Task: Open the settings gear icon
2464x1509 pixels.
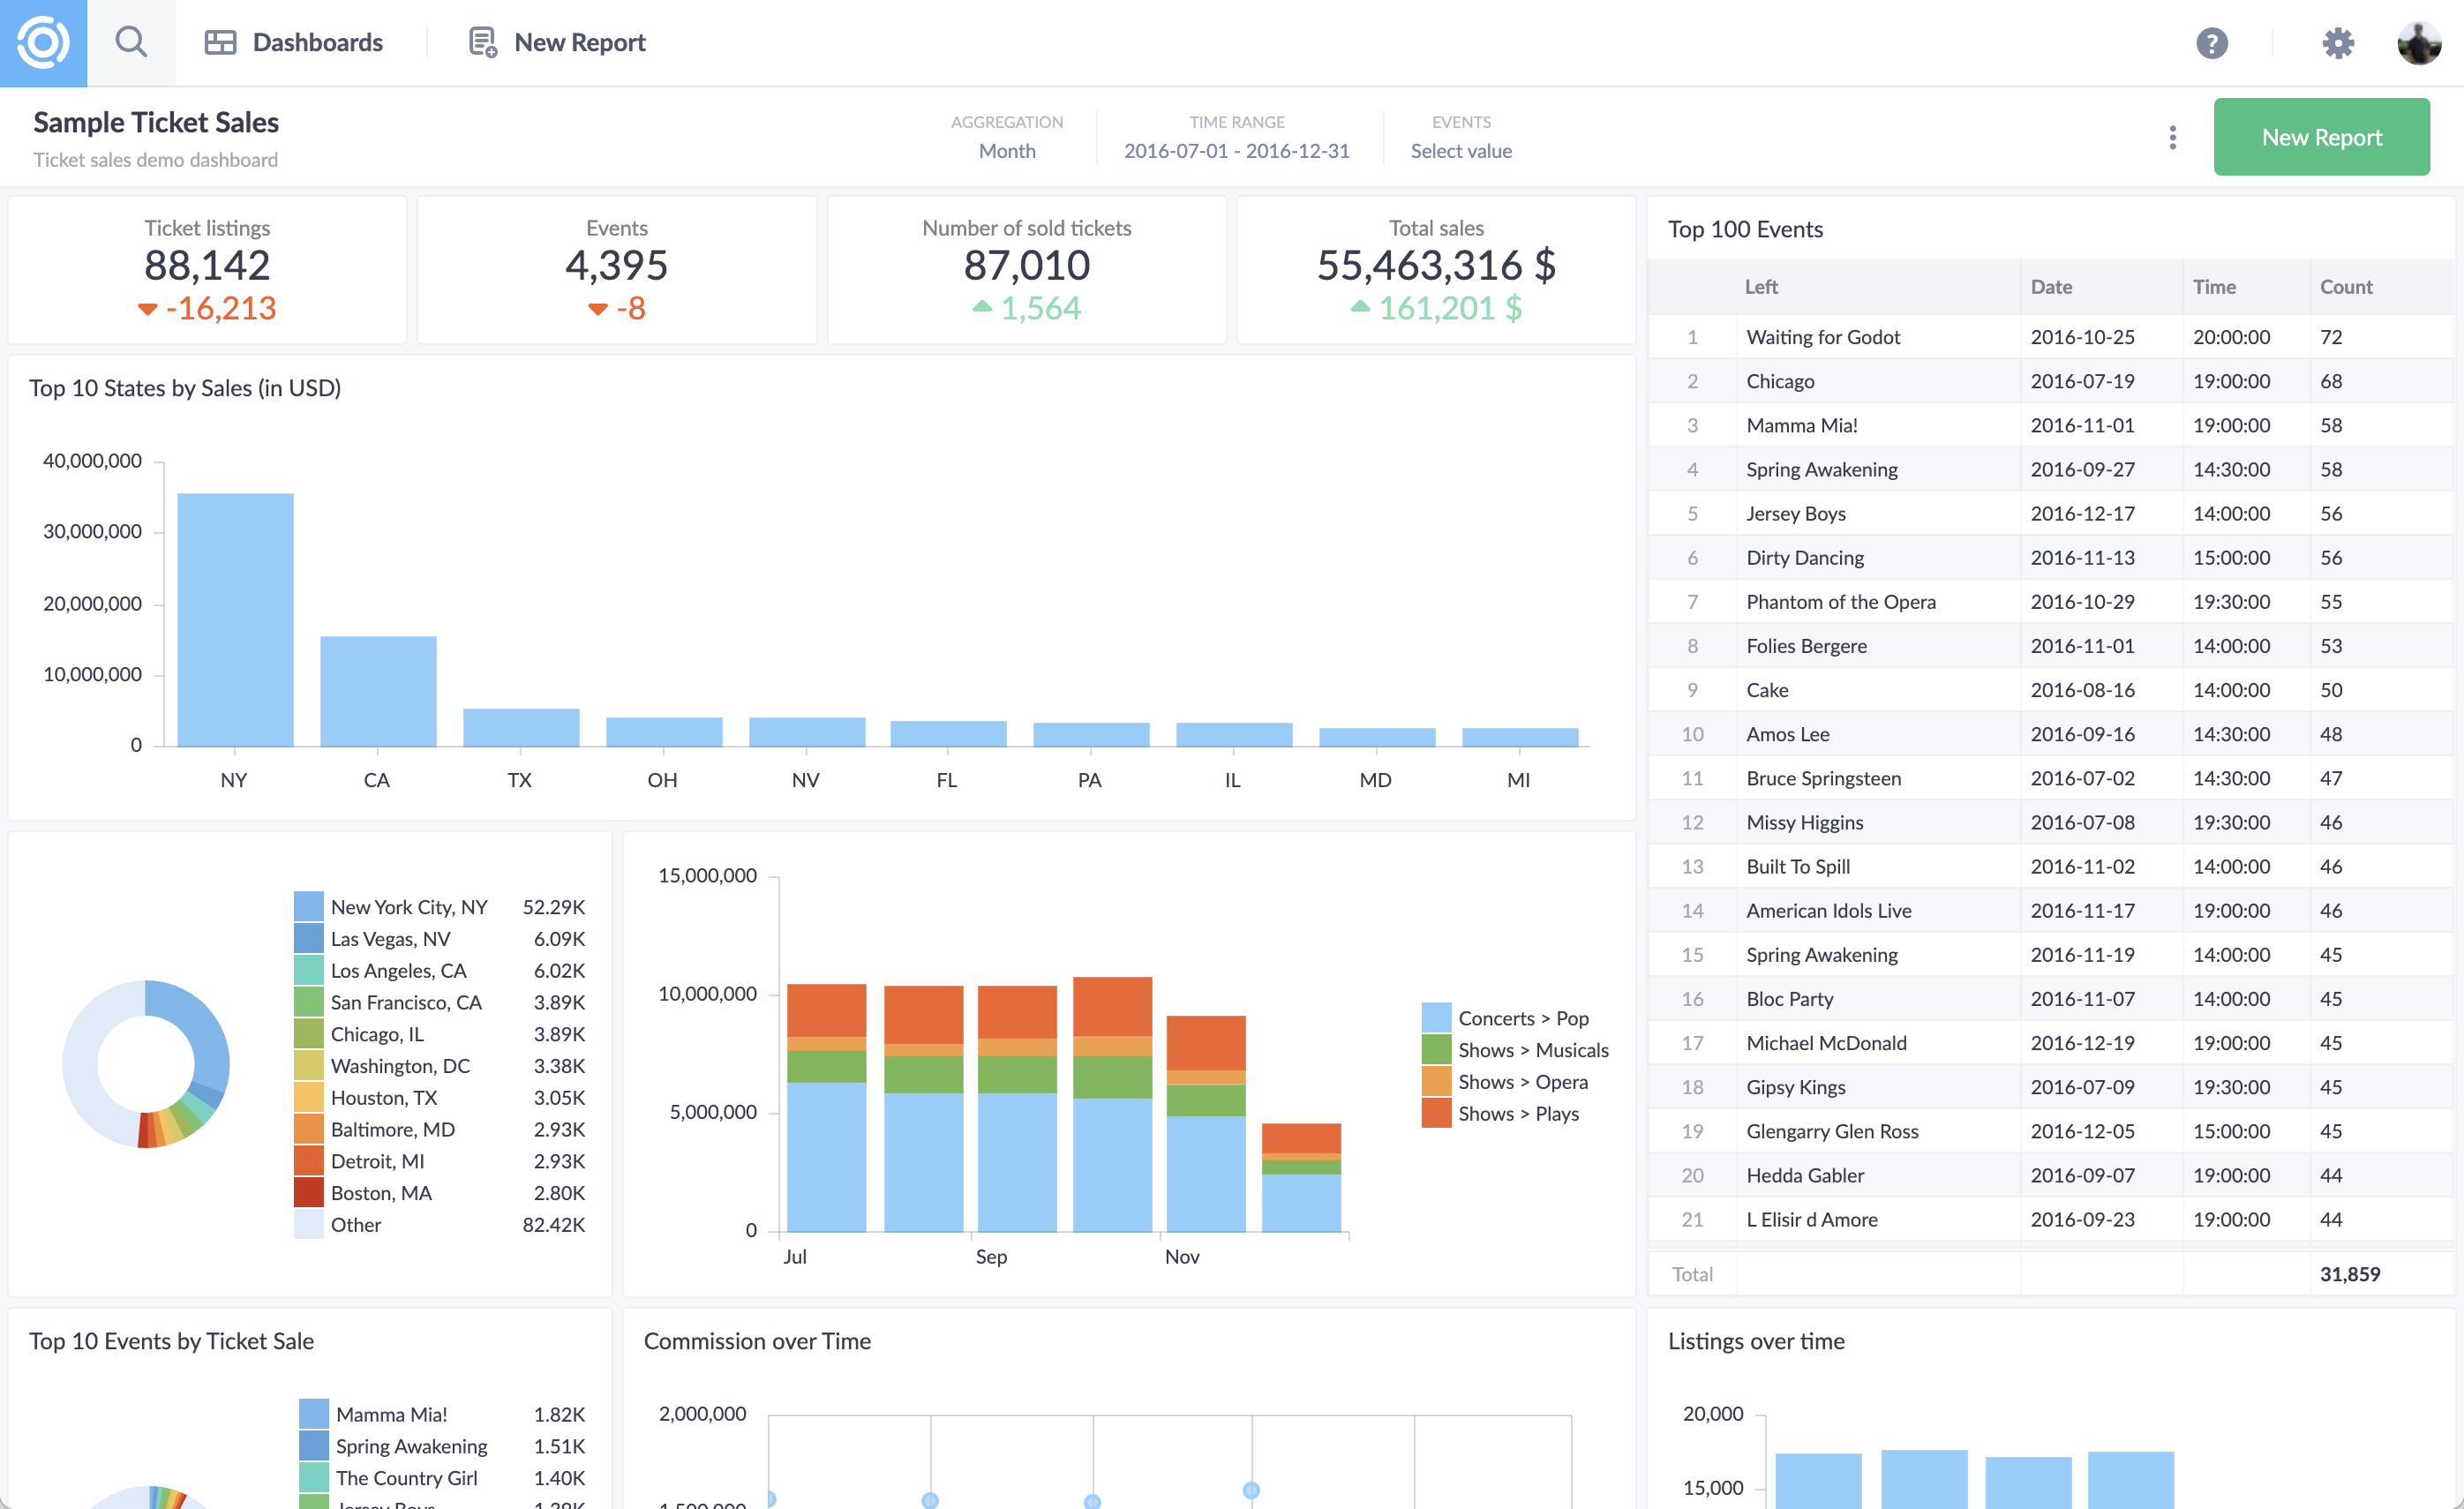Action: click(2337, 43)
